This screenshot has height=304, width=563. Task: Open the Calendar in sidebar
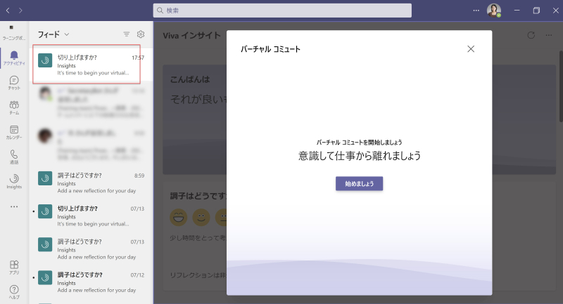14,132
